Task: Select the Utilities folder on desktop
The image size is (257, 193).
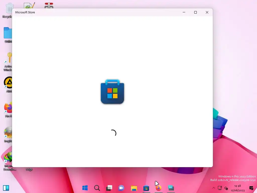Action: (x=8, y=35)
